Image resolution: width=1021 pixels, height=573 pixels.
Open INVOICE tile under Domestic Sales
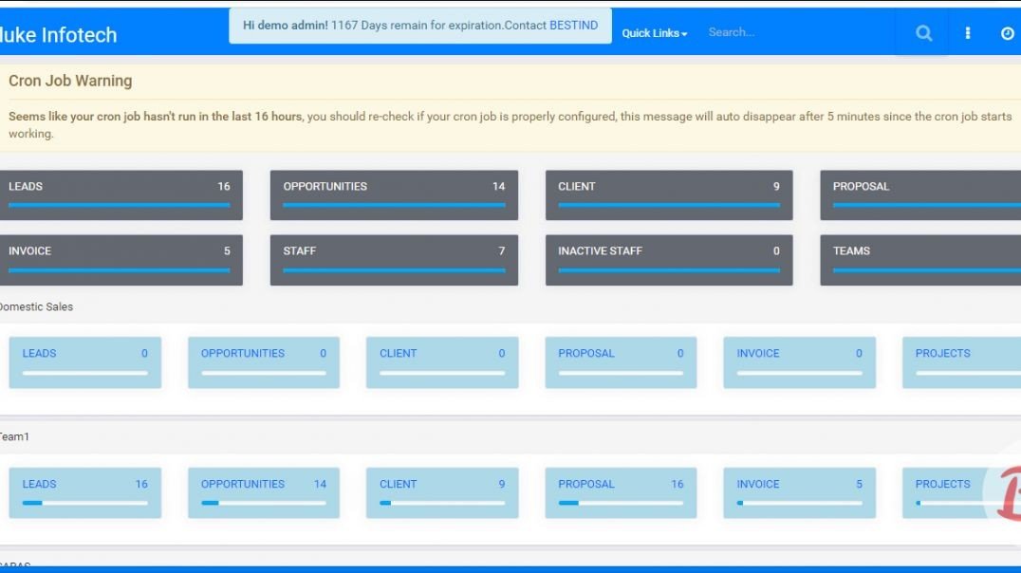(x=799, y=361)
